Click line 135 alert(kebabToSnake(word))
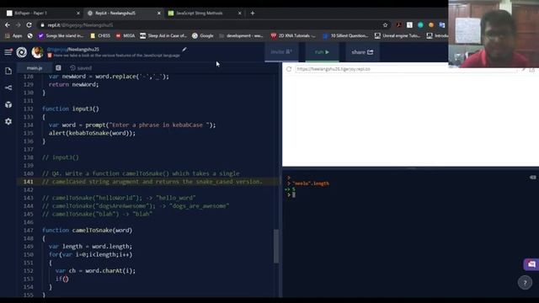The width and height of the screenshot is (539, 303). point(92,133)
